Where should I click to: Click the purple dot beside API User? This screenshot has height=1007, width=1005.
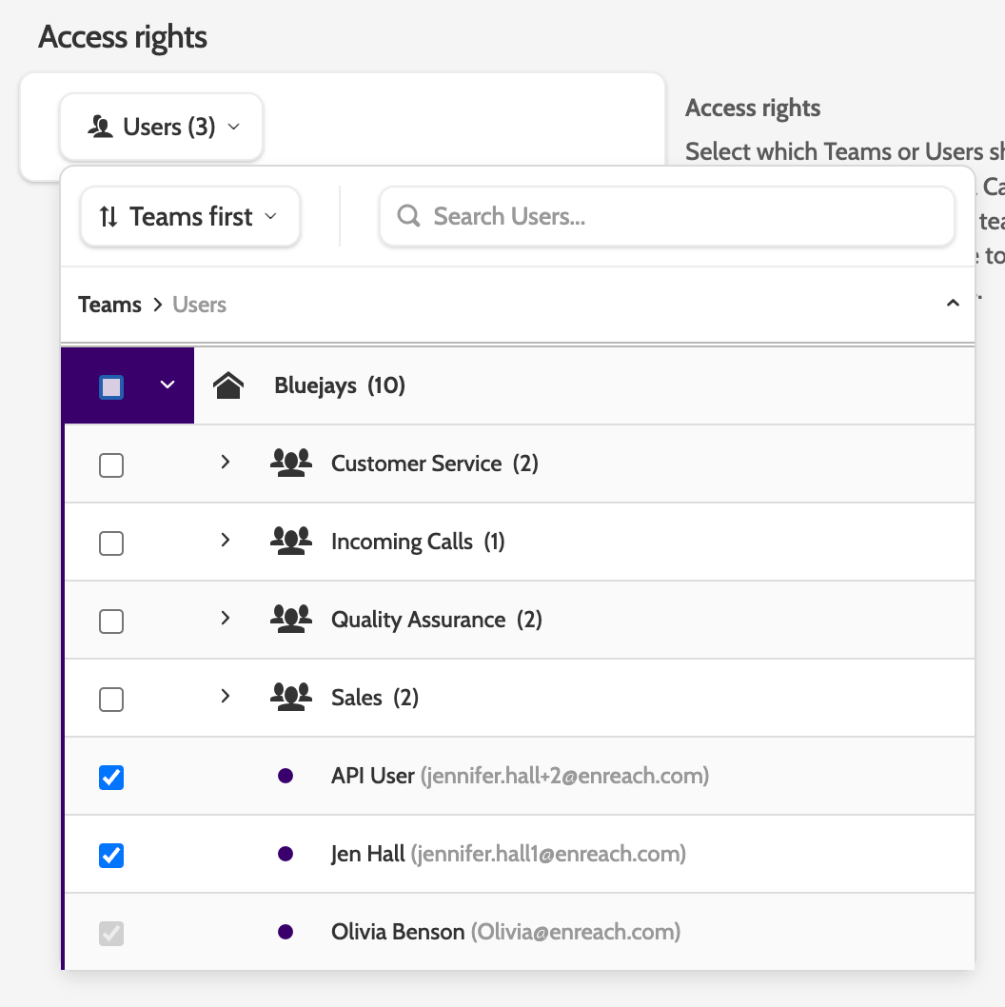coord(285,777)
